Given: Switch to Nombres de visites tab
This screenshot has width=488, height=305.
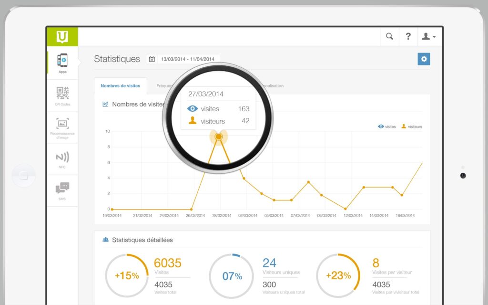Looking at the screenshot, I should pyautogui.click(x=121, y=86).
